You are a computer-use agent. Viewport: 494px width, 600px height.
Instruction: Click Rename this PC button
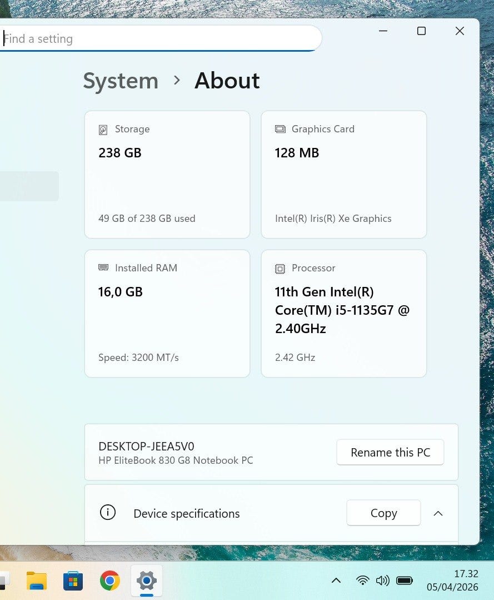coord(390,453)
